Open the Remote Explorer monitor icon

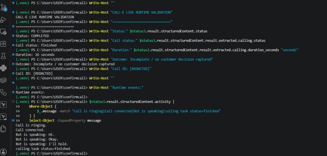[x=3, y=32]
